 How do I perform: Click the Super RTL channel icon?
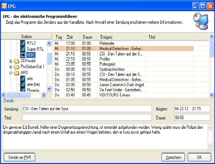pyautogui.click(x=23, y=49)
